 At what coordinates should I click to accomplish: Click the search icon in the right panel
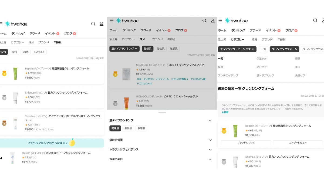(x=315, y=21)
